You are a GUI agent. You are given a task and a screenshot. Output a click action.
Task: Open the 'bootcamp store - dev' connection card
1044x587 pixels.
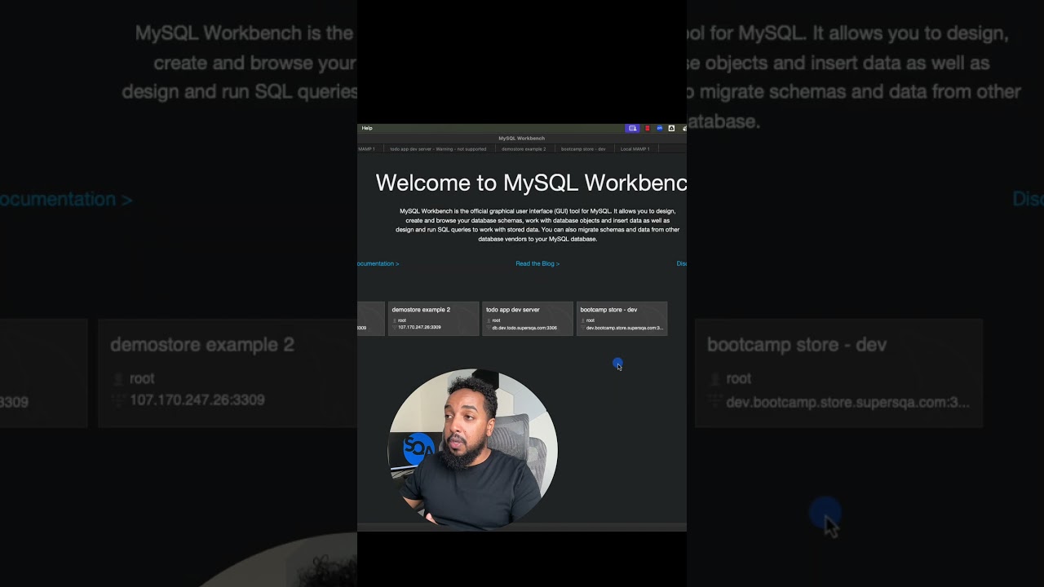pyautogui.click(x=622, y=319)
